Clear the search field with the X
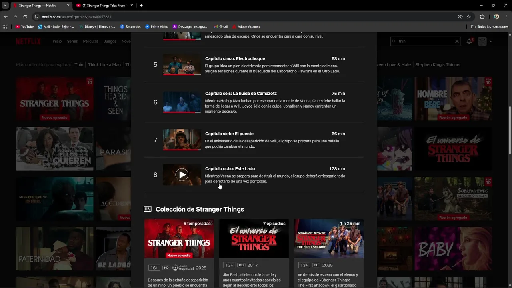512x288 pixels. click(x=457, y=41)
